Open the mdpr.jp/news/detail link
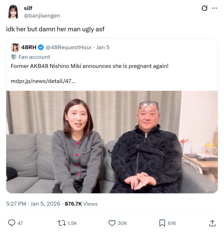The width and height of the screenshot is (224, 232). (43, 81)
